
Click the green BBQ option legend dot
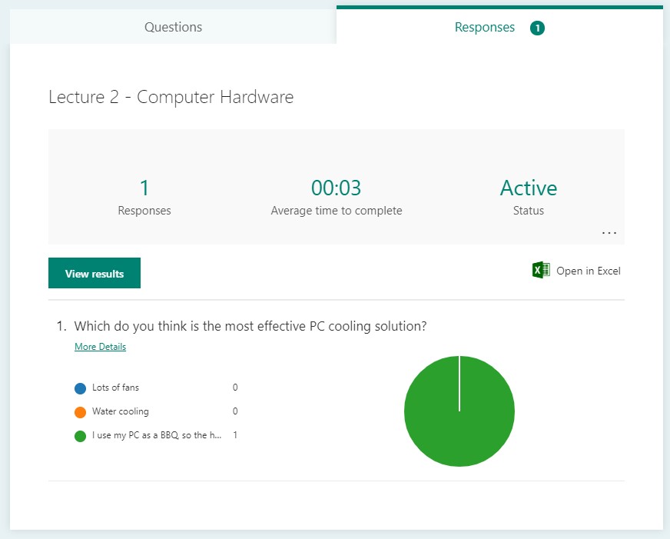(80, 436)
